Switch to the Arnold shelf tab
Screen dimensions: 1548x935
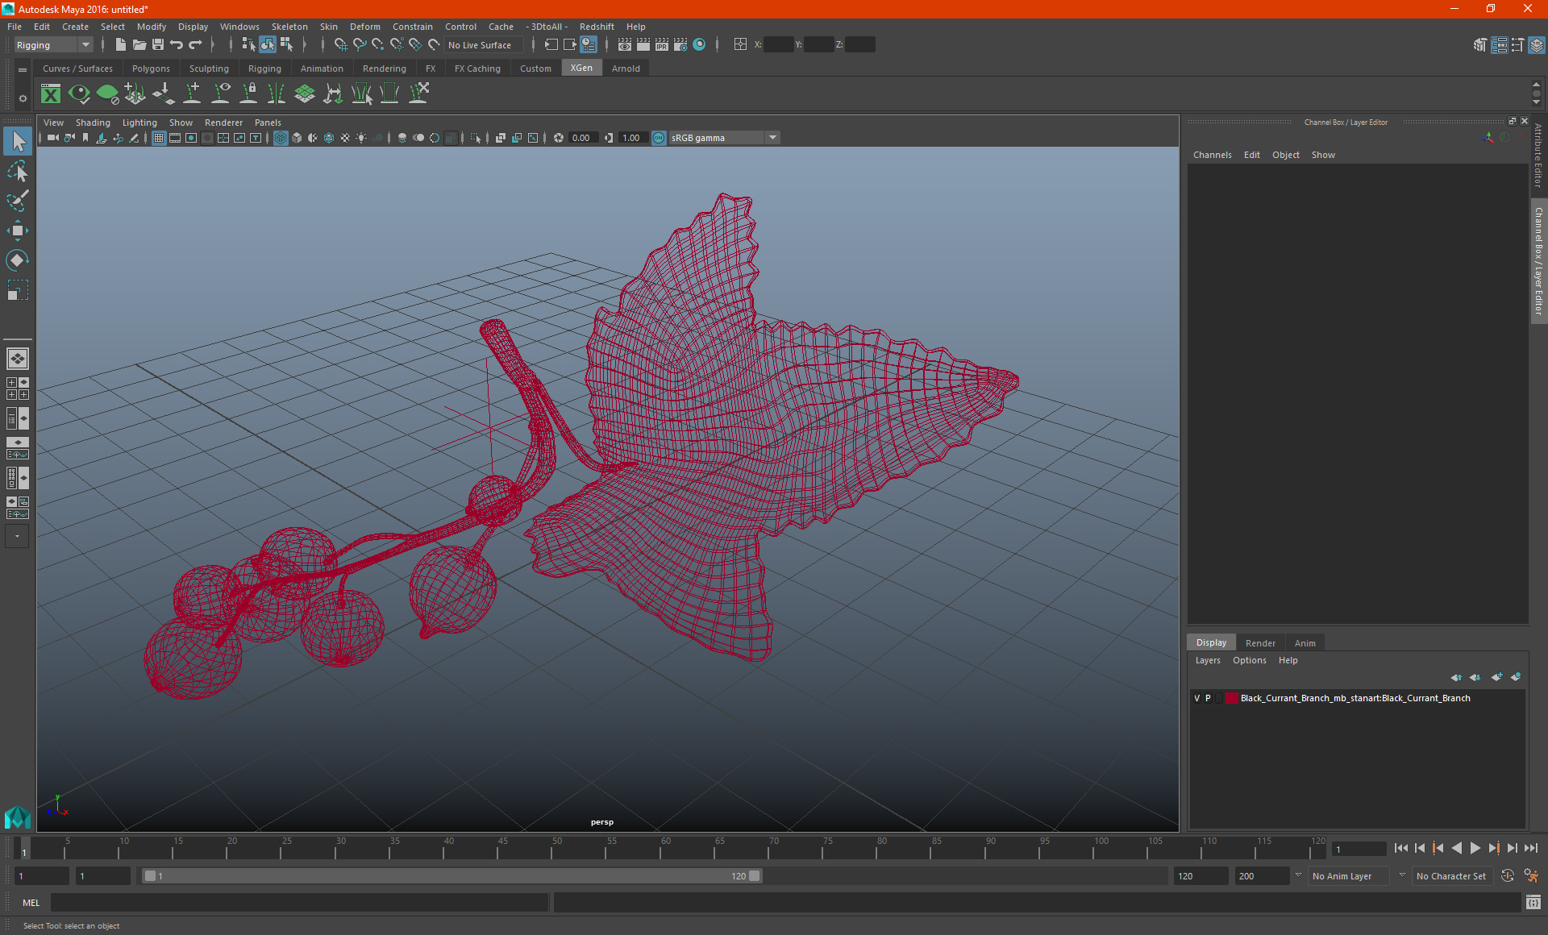coord(626,69)
